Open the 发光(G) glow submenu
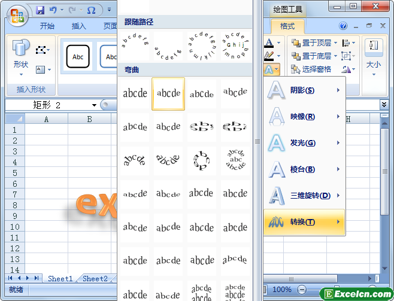The width and height of the screenshot is (394, 301). pos(304,142)
